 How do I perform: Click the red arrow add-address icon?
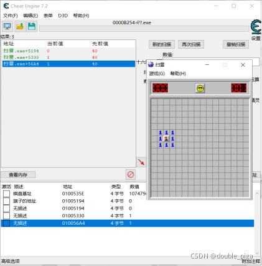coord(141,162)
